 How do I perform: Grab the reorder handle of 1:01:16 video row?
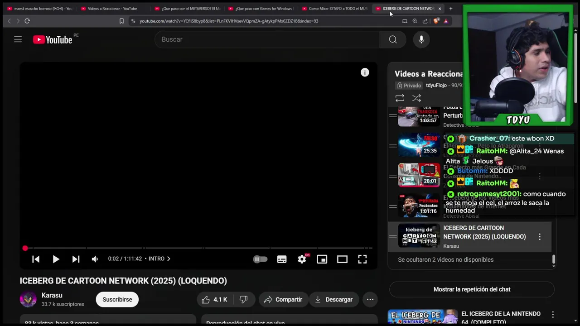(x=393, y=206)
